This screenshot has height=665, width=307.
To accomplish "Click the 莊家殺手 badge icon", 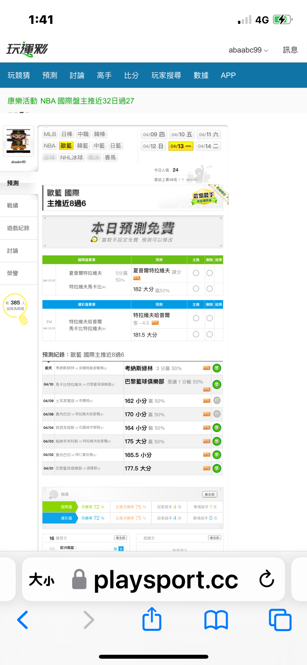I will tap(204, 197).
